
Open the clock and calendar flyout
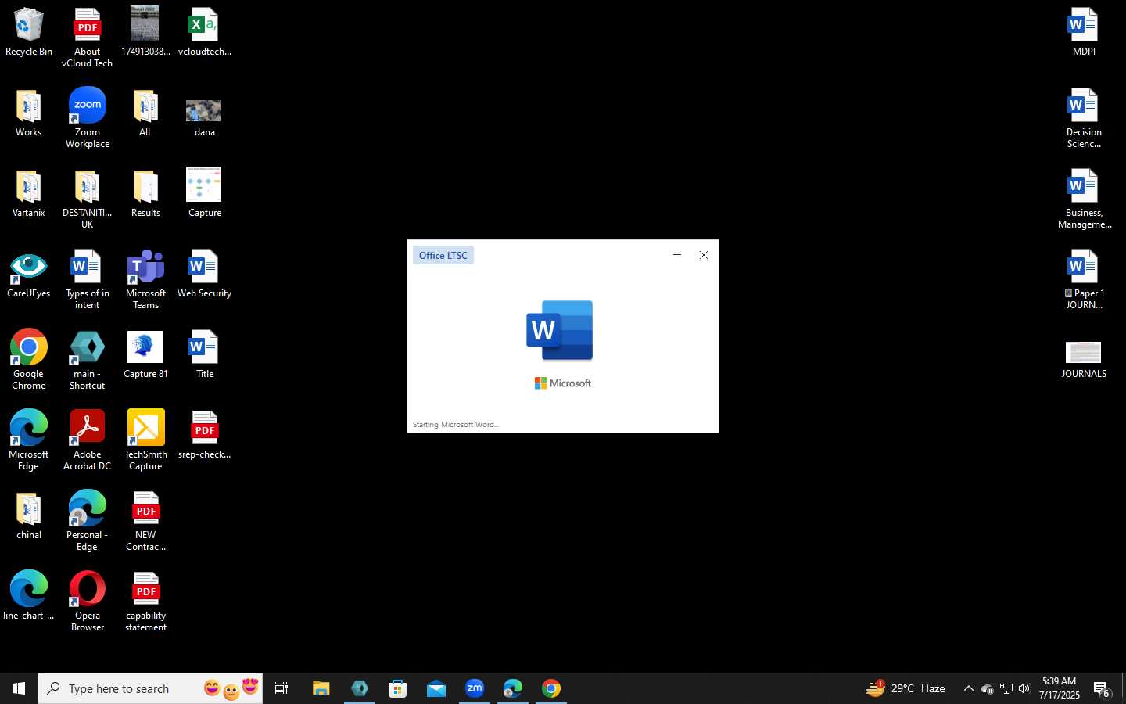coord(1059,688)
